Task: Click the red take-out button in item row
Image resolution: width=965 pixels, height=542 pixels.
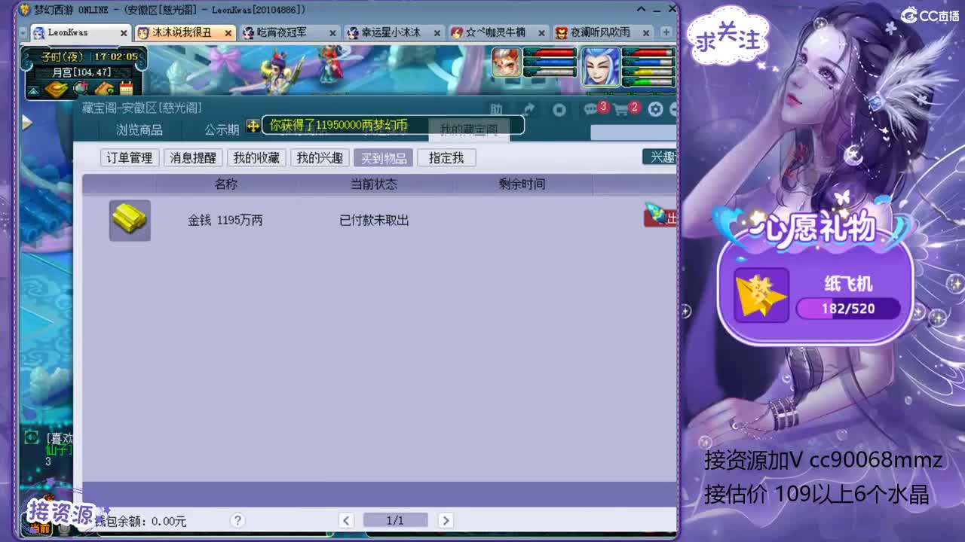Action: point(661,217)
